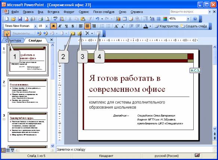Switch to the Структура tab
This screenshot has width=218, height=160.
(x=13, y=40)
